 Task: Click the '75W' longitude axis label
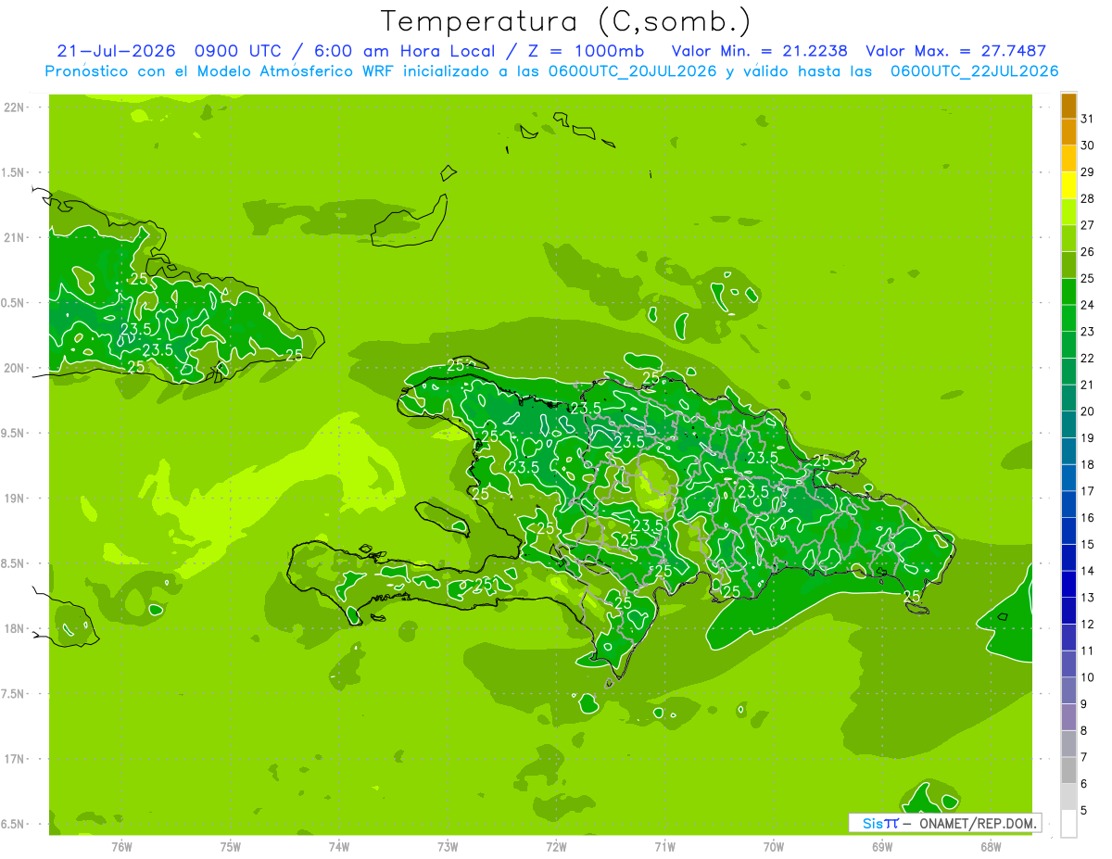[230, 846]
